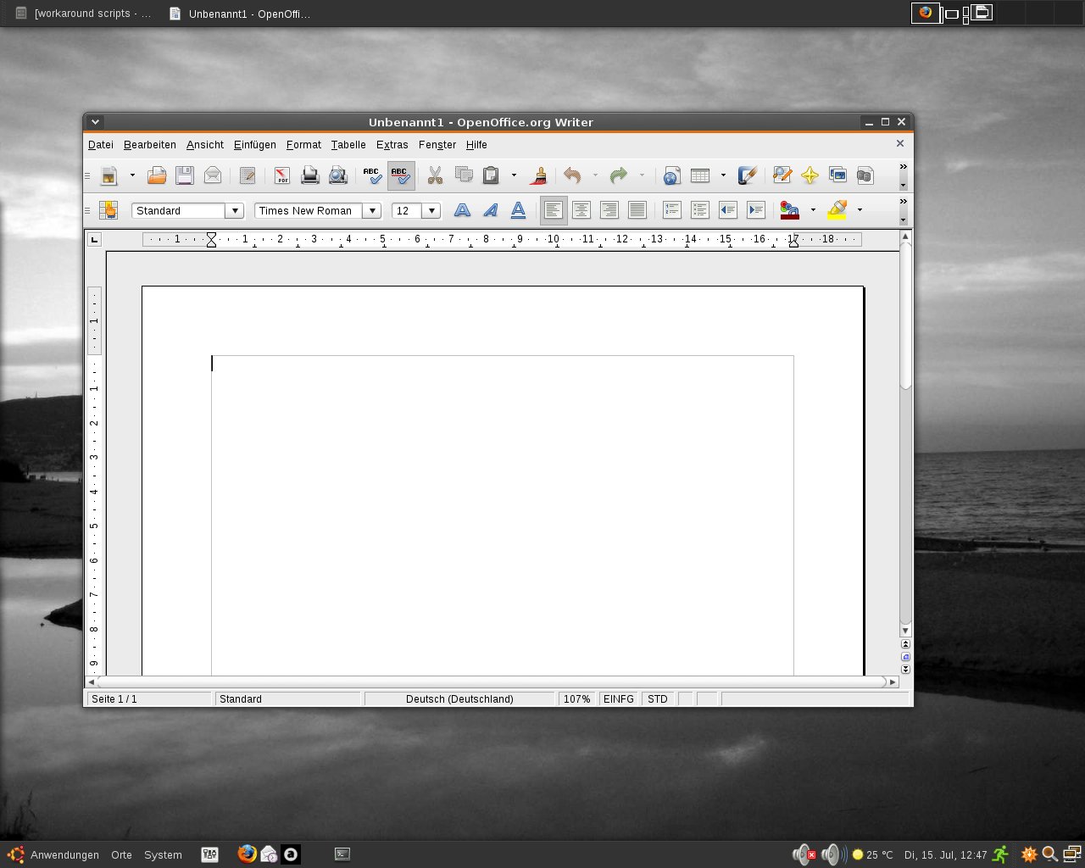Click Deutsch (Deutschland) language field

(459, 699)
